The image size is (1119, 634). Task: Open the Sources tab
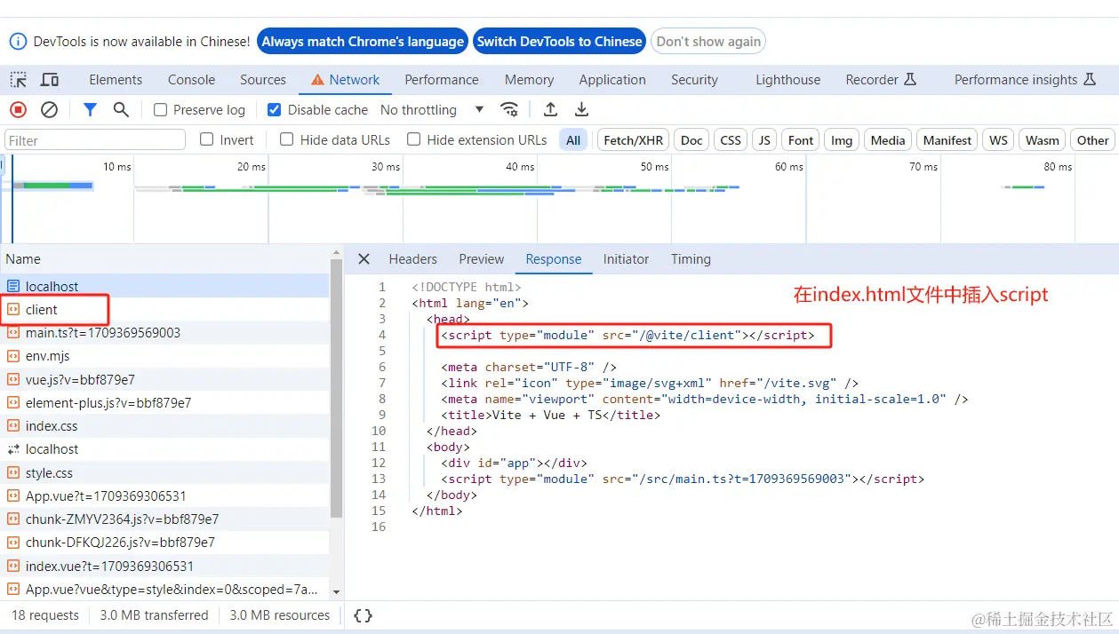[x=263, y=80]
